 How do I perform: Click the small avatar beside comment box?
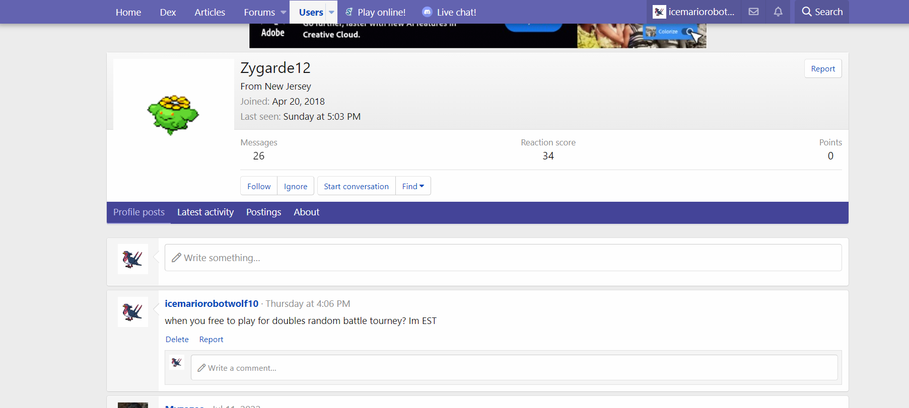tap(177, 362)
